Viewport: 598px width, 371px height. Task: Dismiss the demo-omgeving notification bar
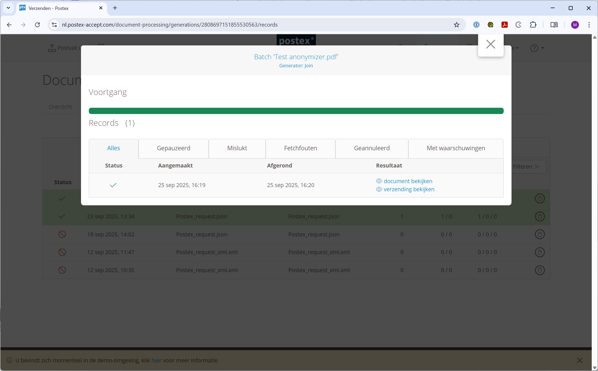coord(579,360)
